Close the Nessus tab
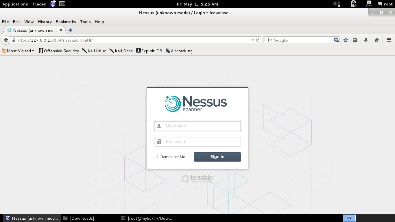This screenshot has height=222, width=395. click(61, 30)
